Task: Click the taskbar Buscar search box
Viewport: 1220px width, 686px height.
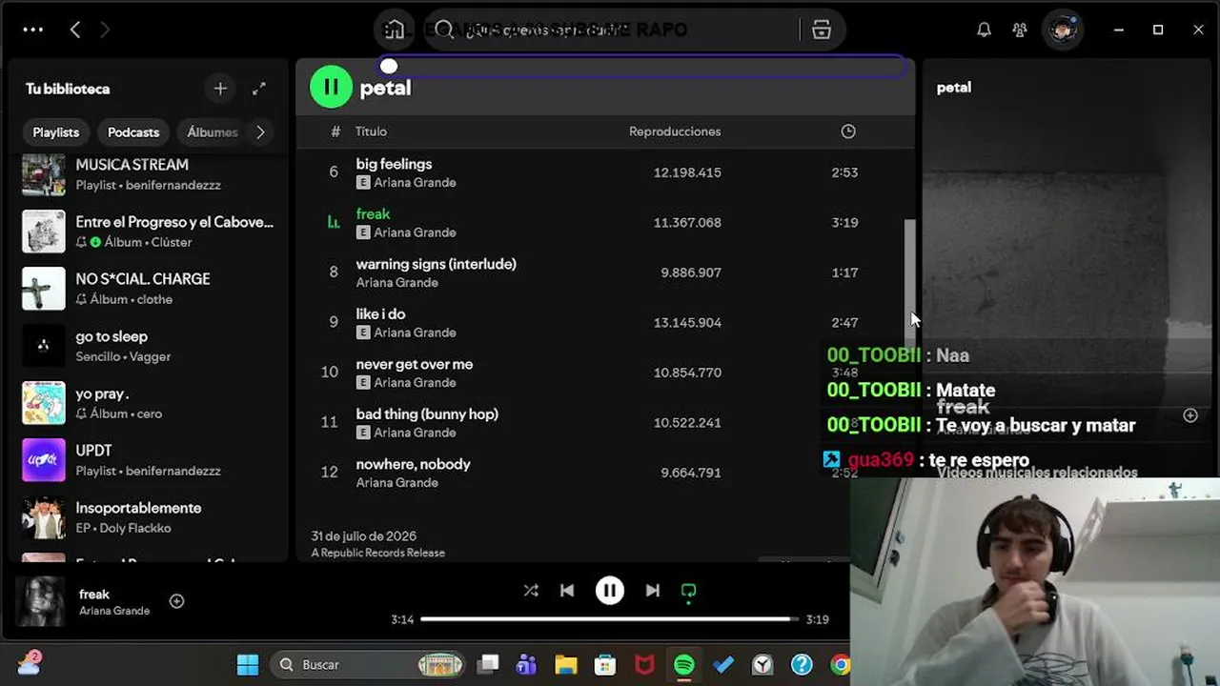Action: (368, 665)
